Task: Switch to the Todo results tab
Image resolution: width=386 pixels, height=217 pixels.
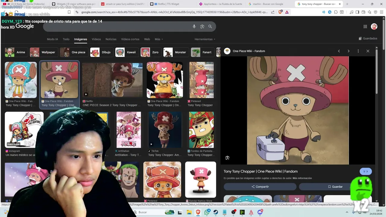Action: tap(66, 39)
